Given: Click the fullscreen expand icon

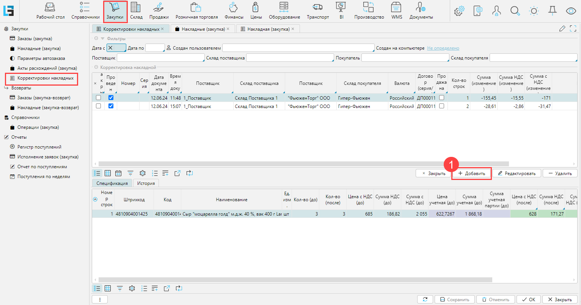Looking at the screenshot, I should click(573, 29).
